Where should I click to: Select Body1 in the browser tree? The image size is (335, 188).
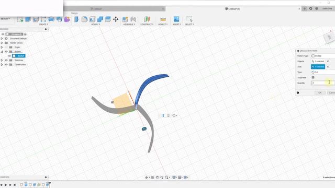19,56
